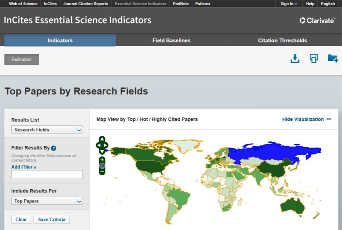342x230 pixels.
Task: Reset map to world view globe
Action: [x=102, y=166]
